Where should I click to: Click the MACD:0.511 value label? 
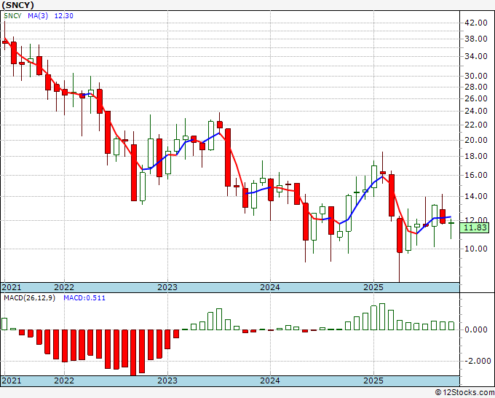coord(84,298)
